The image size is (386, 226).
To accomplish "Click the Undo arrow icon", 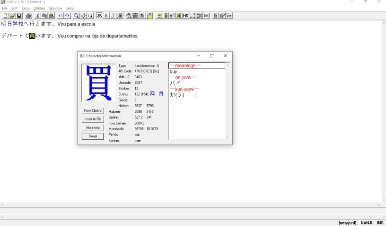I will 61,16.
